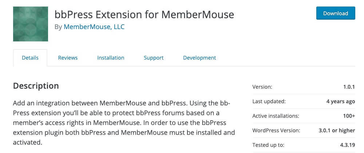Image resolution: width=364 pixels, height=153 pixels.
Task: Click the Active installations label
Action: pyautogui.click(x=276, y=116)
